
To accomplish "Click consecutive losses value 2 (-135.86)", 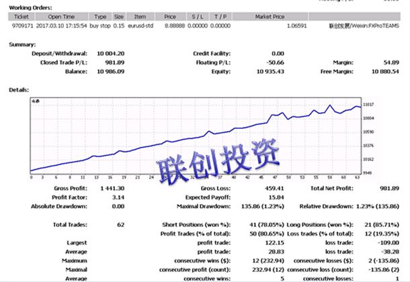I will tap(384, 261).
